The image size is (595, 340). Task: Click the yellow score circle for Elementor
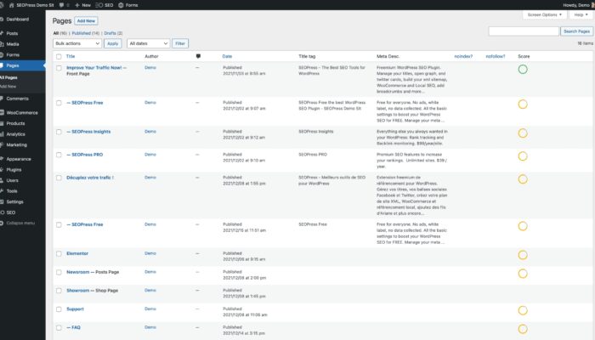[x=523, y=255]
